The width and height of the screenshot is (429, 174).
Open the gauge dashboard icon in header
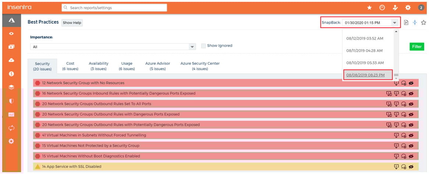[x=382, y=7]
